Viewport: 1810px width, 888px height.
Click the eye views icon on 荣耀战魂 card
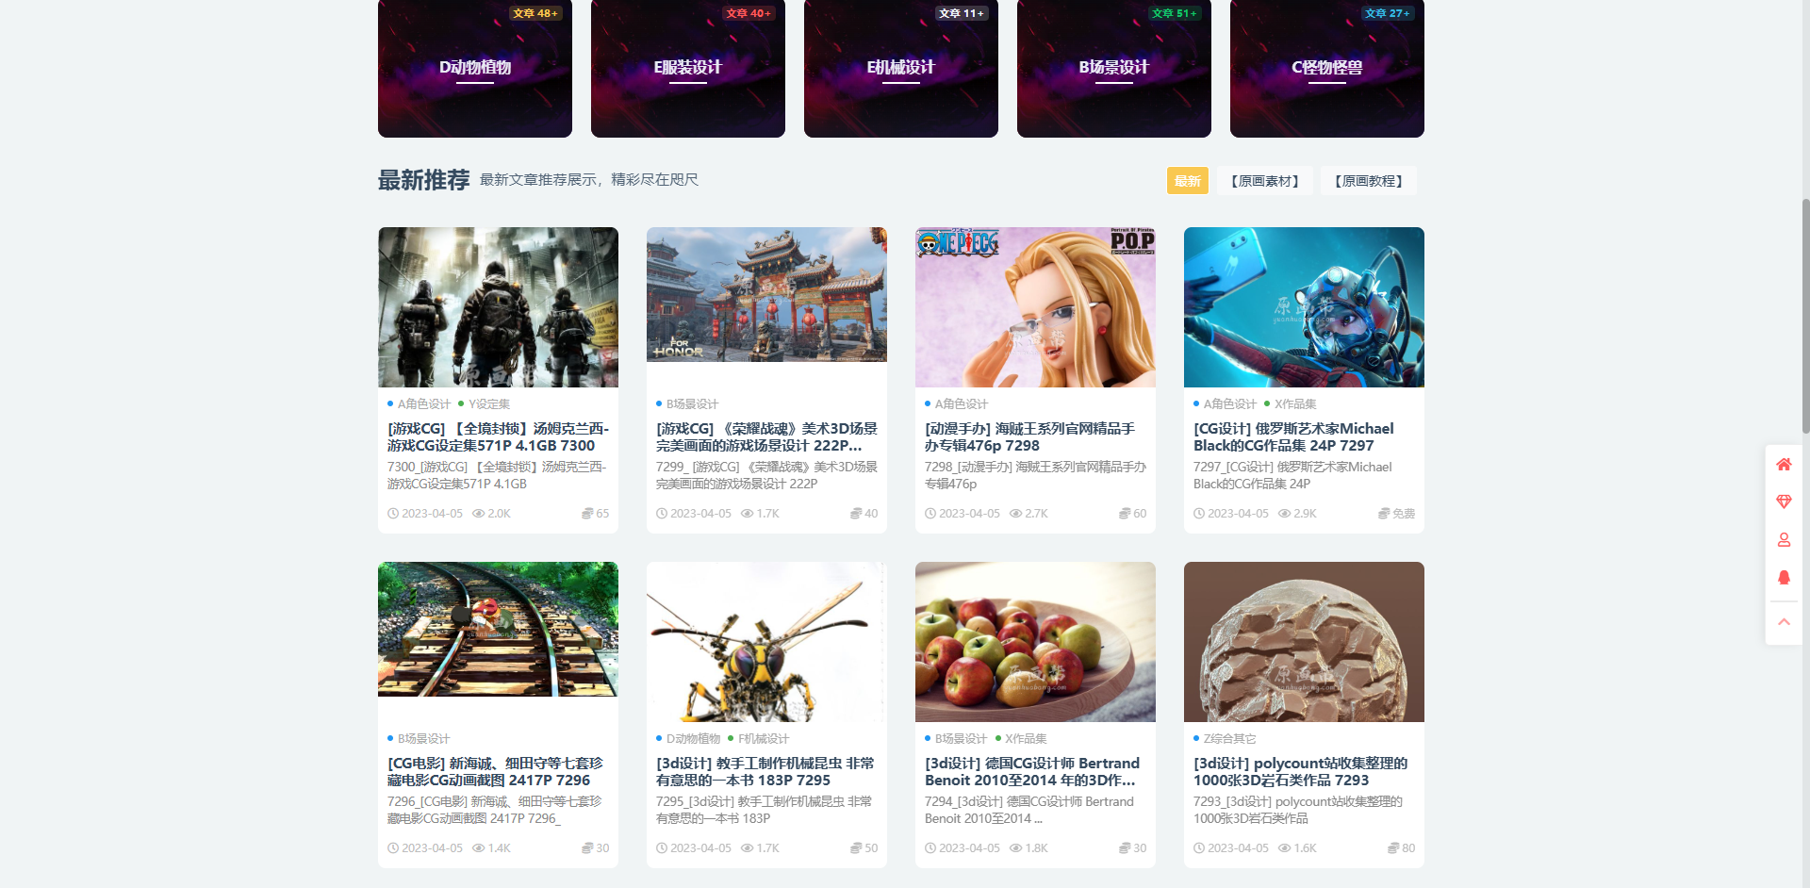(747, 514)
